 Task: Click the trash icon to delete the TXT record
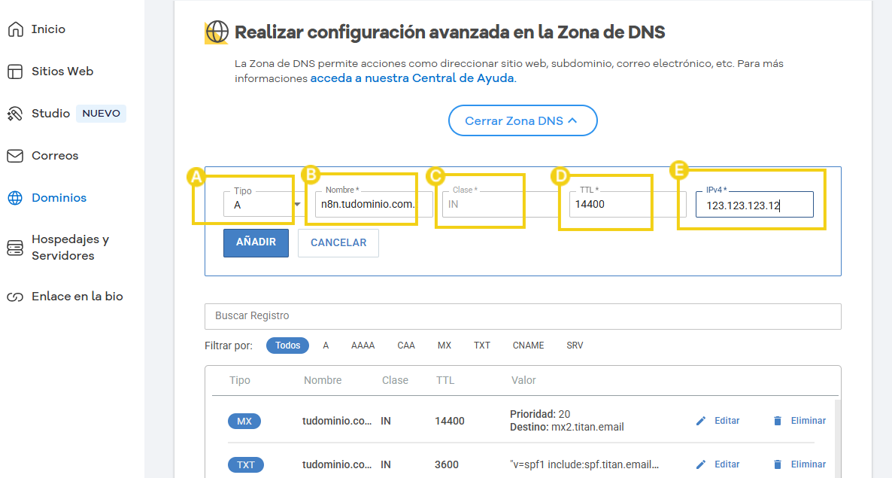pos(777,464)
